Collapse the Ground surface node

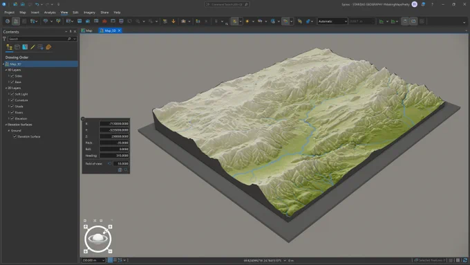point(9,131)
